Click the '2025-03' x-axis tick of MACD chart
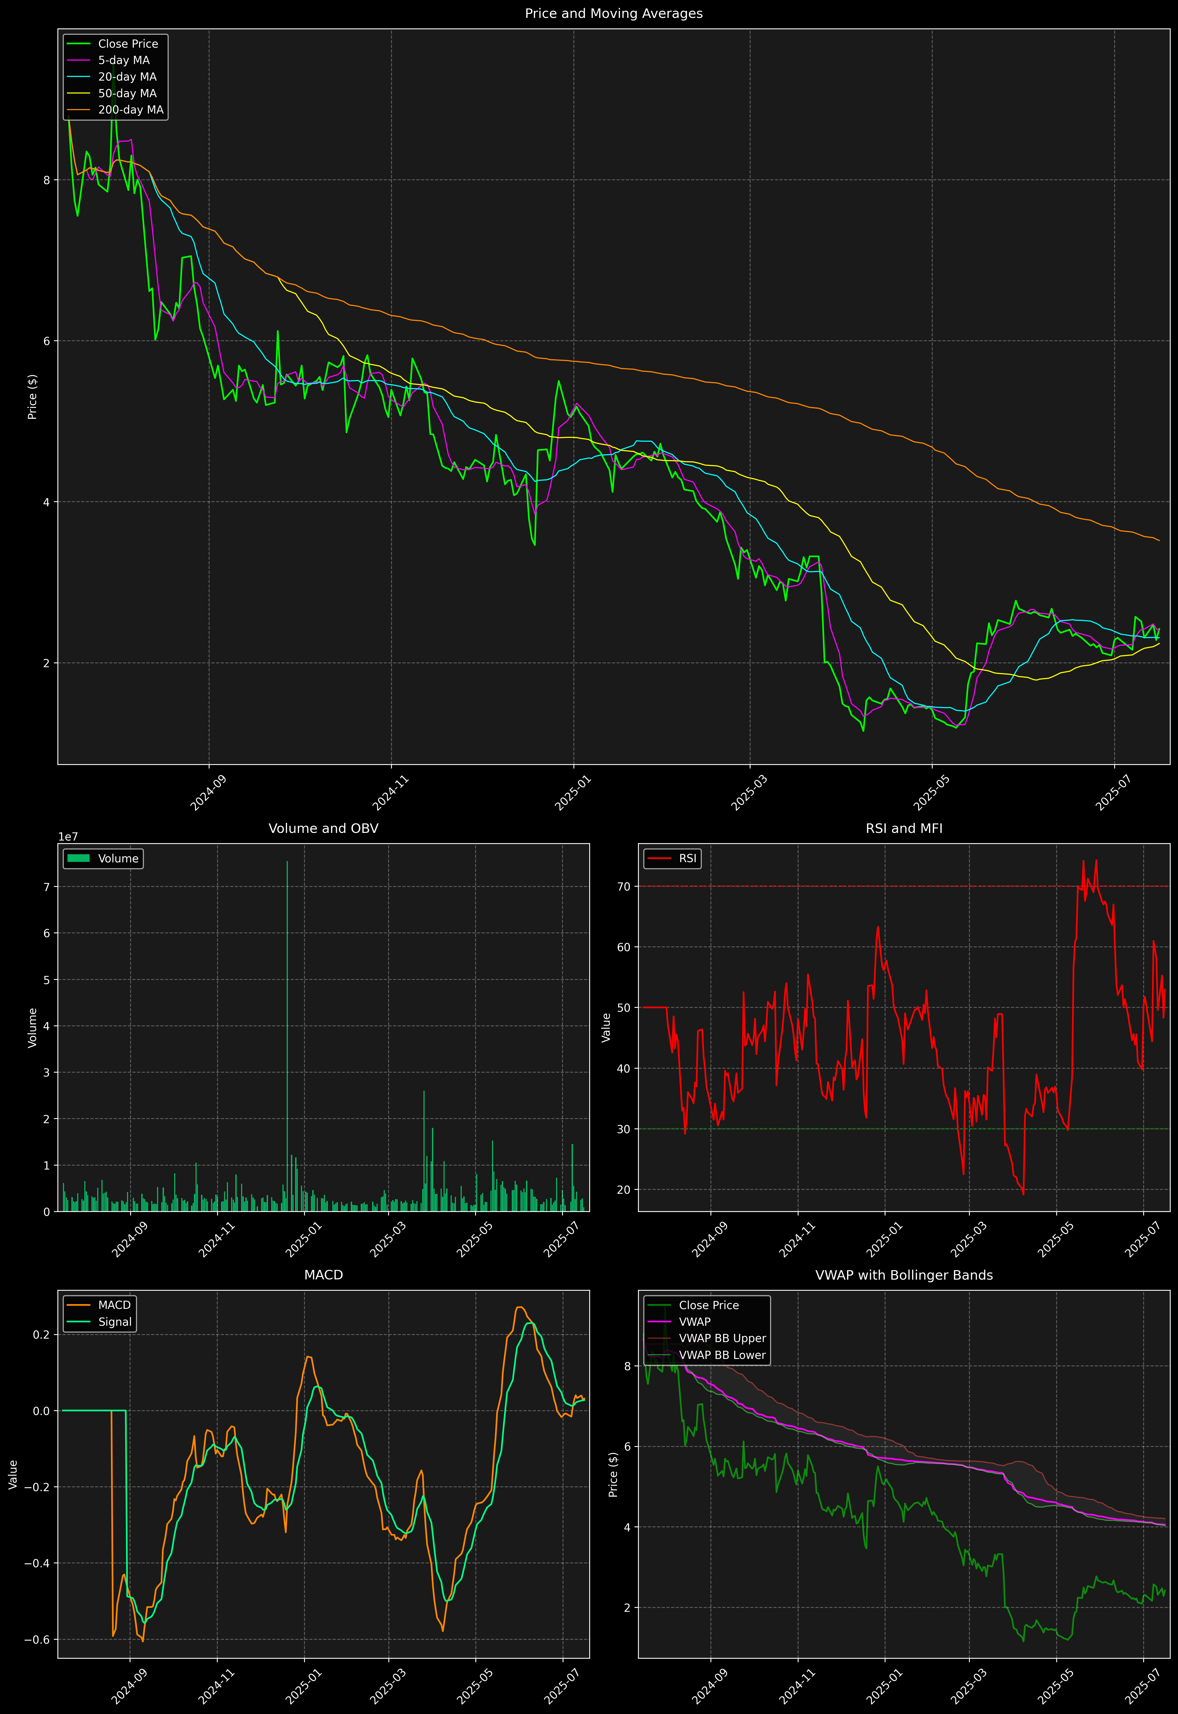The image size is (1178, 1714). pos(387,1686)
